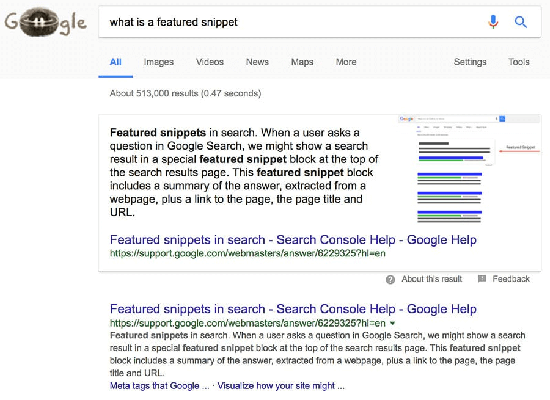
Task: Open the News results tab
Action: point(257,62)
